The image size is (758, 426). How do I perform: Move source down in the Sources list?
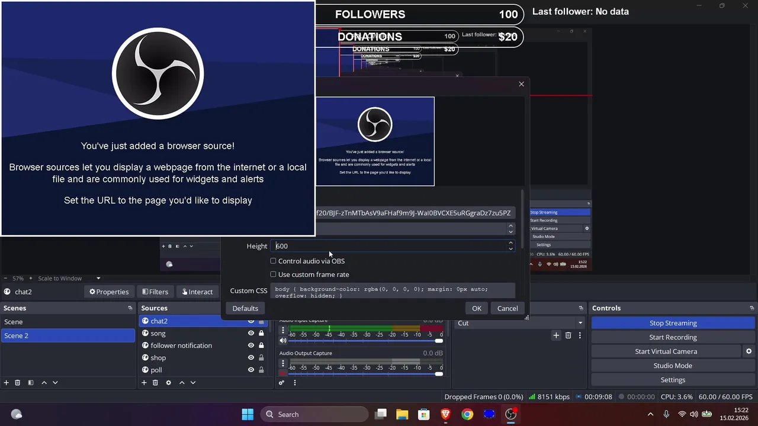coord(193,383)
